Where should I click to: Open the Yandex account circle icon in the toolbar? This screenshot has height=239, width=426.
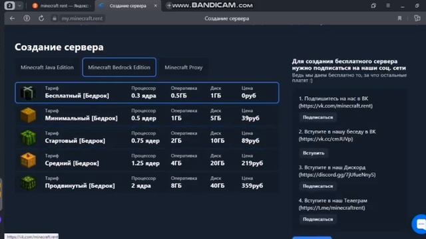tap(27, 19)
